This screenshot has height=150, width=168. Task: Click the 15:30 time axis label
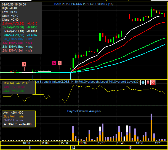(x=64, y=143)
